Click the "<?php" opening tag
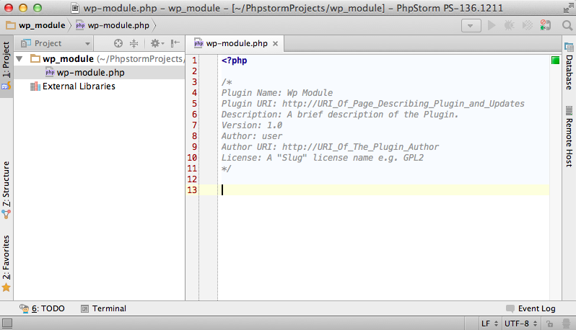This screenshot has width=576, height=330. click(234, 61)
